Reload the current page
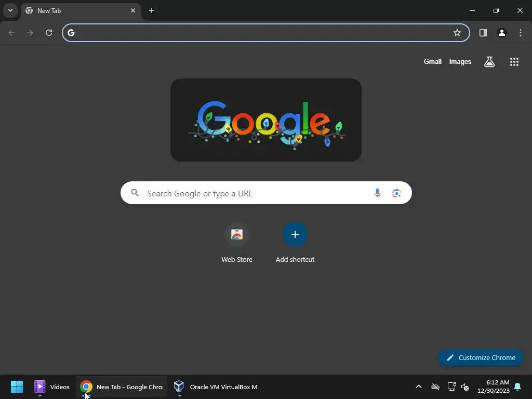The height and width of the screenshot is (399, 532). click(x=49, y=33)
